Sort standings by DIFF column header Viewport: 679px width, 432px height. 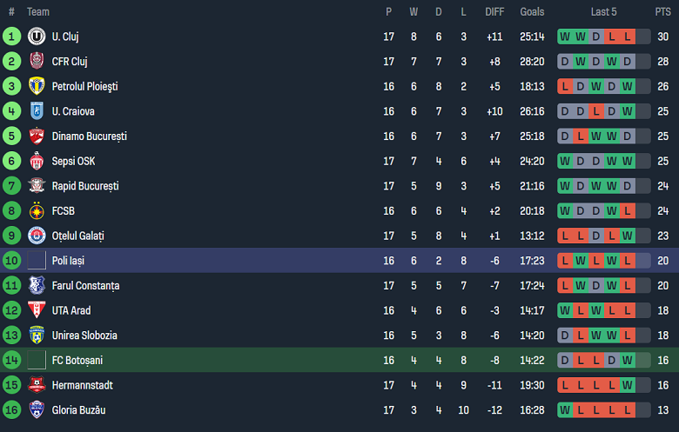click(494, 12)
